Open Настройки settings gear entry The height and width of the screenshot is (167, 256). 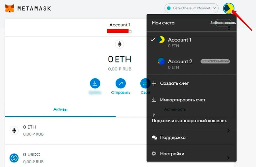(172, 154)
